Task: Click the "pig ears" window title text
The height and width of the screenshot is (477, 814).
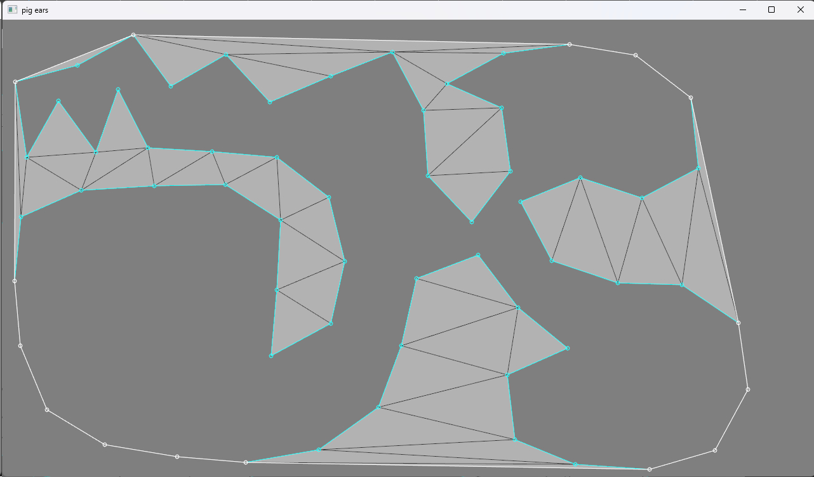Action: [35, 10]
